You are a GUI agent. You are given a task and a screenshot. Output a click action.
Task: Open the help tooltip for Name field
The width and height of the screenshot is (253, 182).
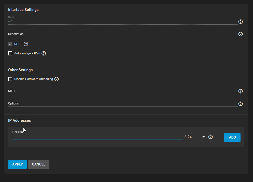(x=240, y=22)
